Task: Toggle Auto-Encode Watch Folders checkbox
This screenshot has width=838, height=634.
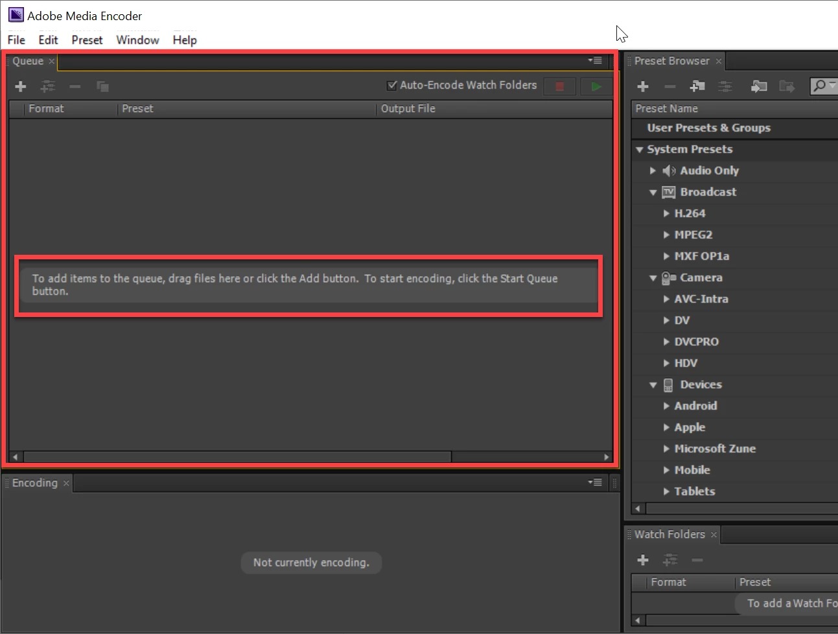Action: tap(391, 86)
